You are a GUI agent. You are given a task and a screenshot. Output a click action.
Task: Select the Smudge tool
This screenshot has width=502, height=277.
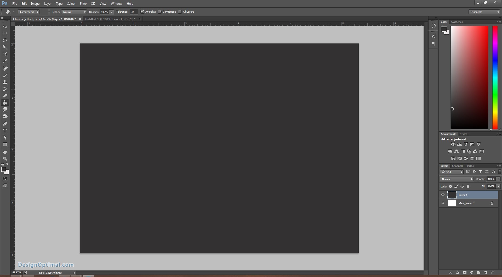[5, 109]
